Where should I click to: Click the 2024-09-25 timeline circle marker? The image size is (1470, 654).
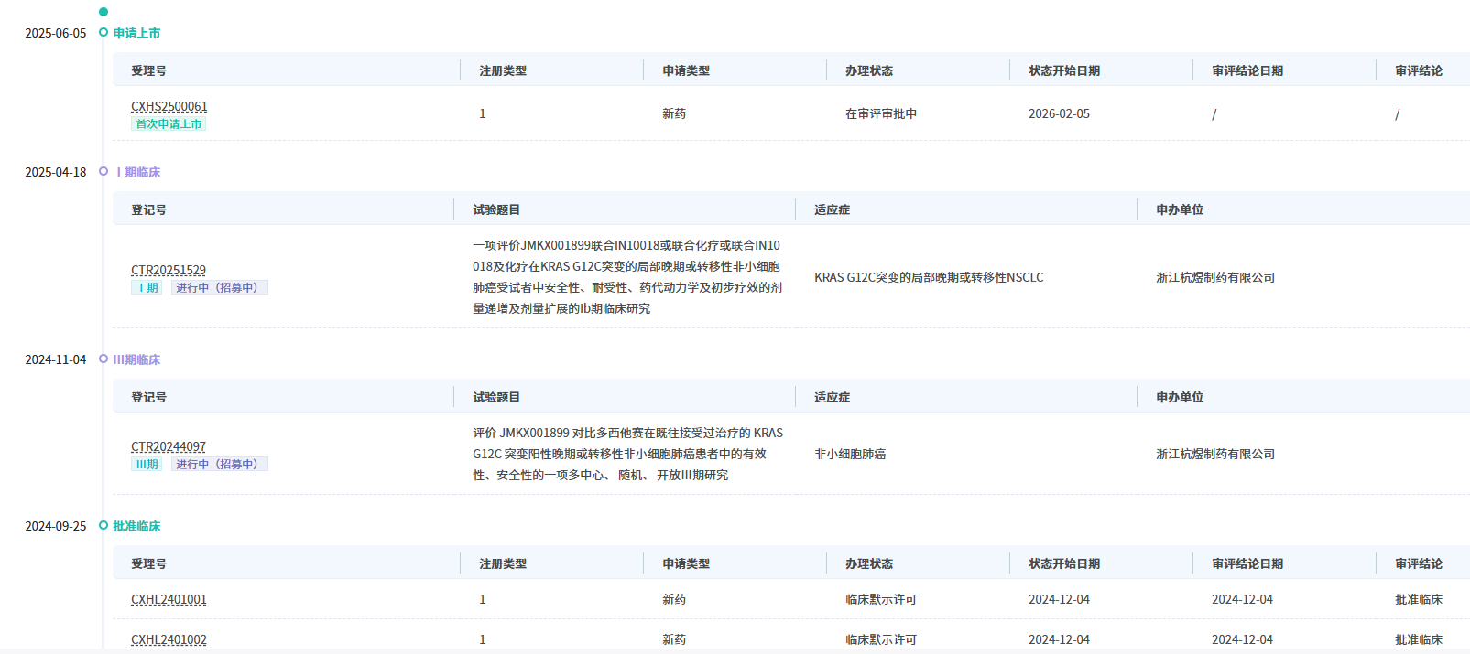point(103,525)
